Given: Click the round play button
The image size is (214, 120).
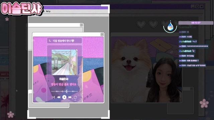Looking at the screenshot, I should pos(64,97).
